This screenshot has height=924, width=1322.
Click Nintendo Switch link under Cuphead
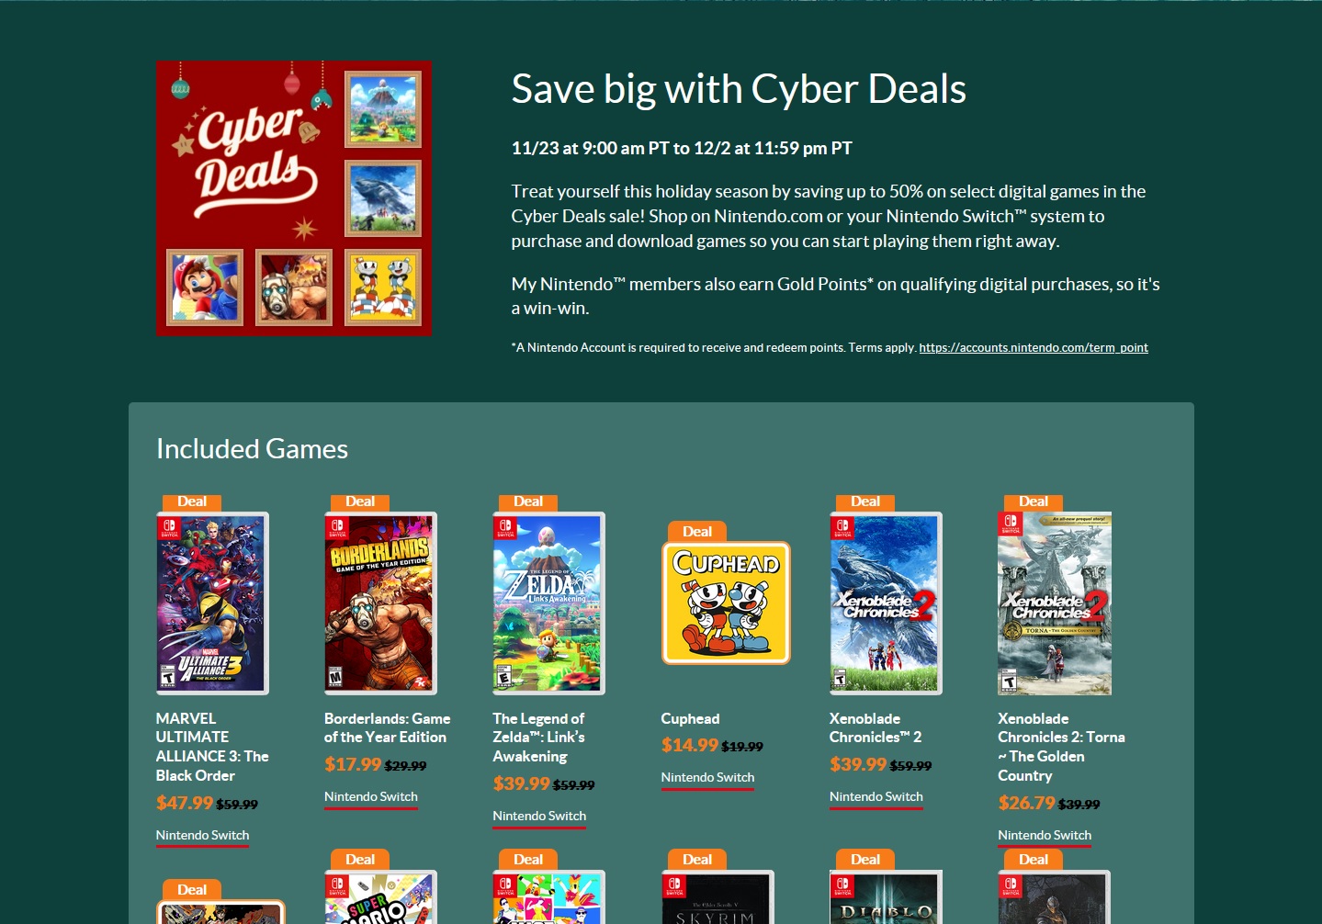point(707,777)
